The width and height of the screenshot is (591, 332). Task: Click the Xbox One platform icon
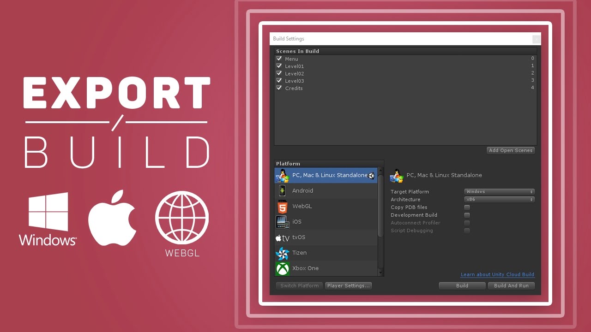click(282, 268)
